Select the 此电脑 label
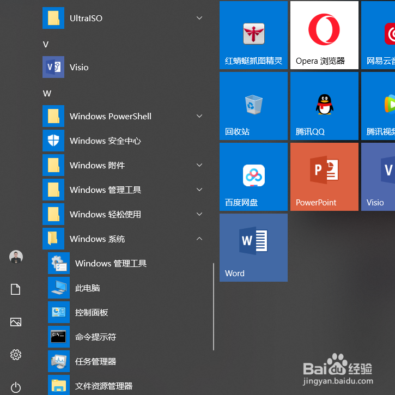Image resolution: width=395 pixels, height=395 pixels. point(87,288)
